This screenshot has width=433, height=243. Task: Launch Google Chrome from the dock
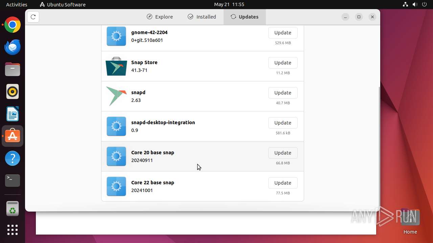pos(13,25)
